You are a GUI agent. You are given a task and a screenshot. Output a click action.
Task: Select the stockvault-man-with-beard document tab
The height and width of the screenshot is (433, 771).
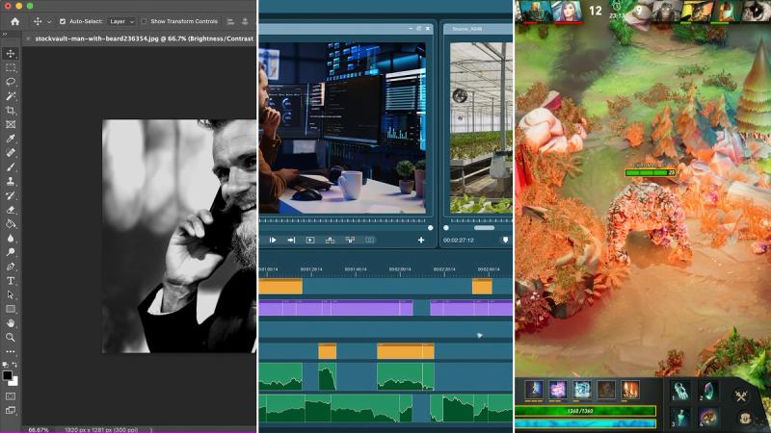tap(144, 38)
